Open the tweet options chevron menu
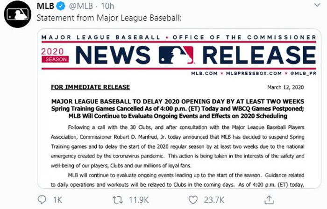Viewport: 327px width, 209px height. 317,5
